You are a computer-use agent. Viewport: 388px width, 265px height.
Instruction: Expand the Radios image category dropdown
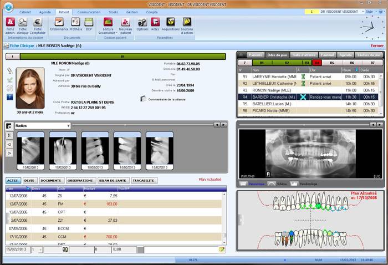tap(68, 125)
